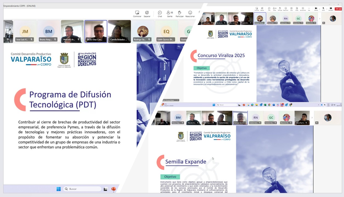The image size is (344, 197).
Task: Toggle the Cámara on or off
Action: pyautogui.click(x=316, y=9)
